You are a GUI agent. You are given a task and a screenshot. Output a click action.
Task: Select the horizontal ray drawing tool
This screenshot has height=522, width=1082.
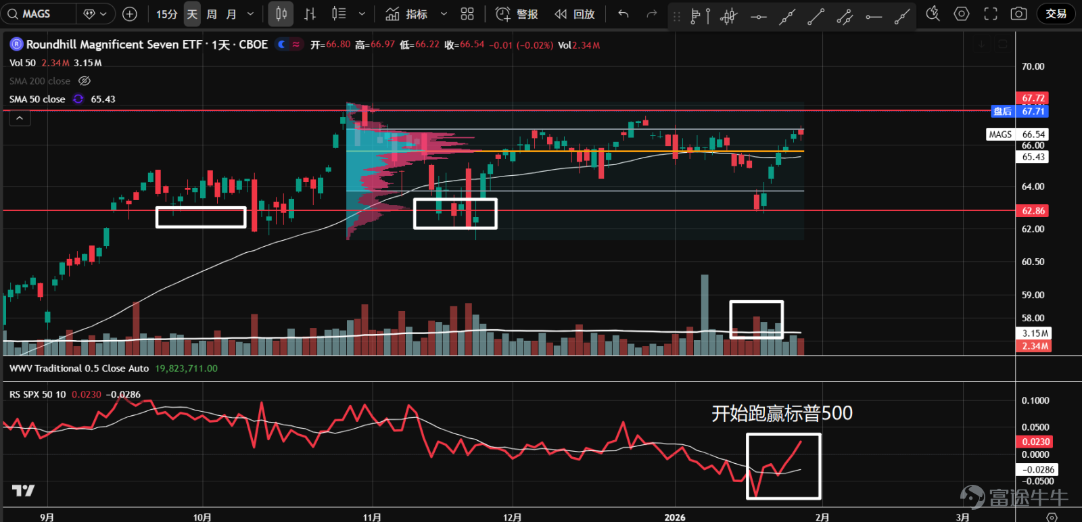(874, 16)
